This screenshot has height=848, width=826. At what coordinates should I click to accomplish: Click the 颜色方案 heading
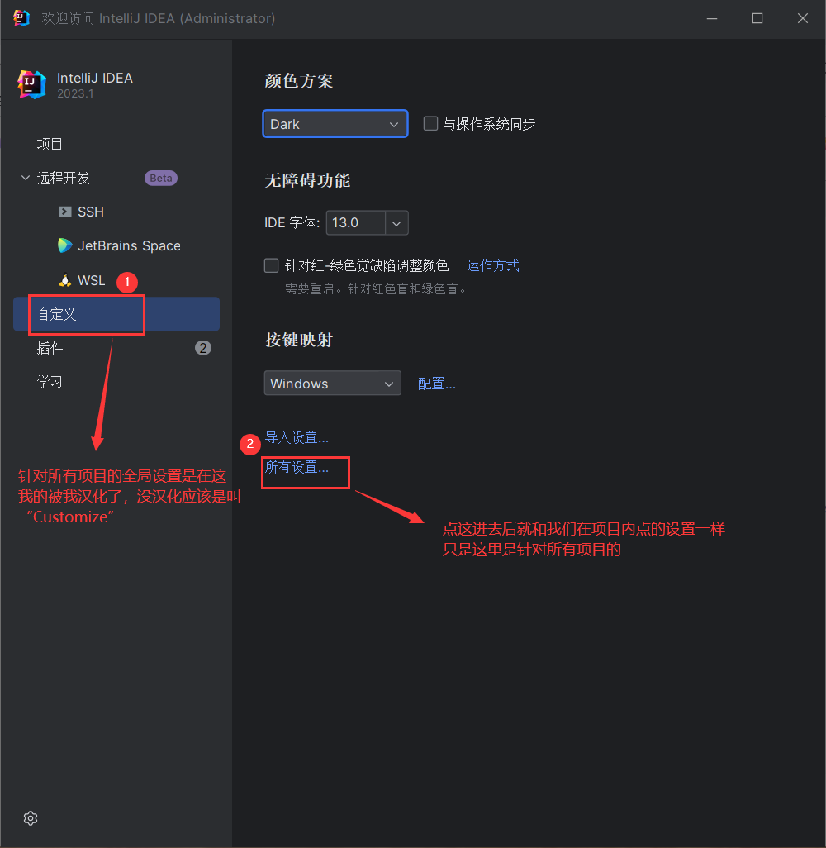coord(298,81)
